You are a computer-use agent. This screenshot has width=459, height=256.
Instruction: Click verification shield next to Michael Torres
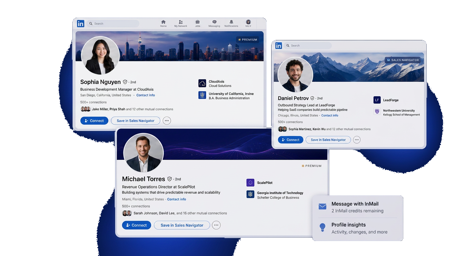click(169, 179)
